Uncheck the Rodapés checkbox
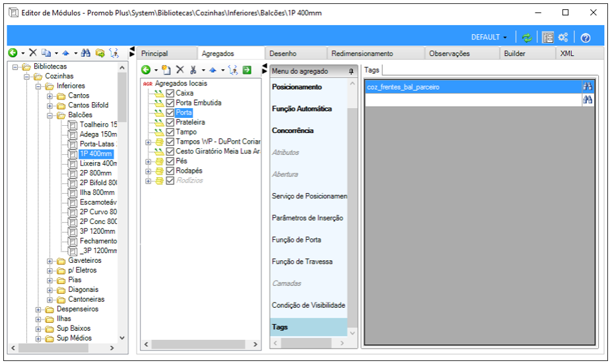Viewport: 610px width, 363px height. point(170,171)
